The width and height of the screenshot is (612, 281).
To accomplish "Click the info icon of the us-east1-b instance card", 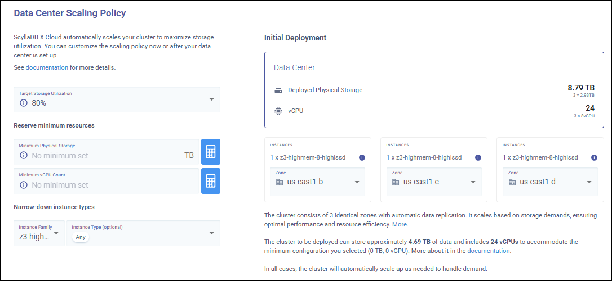I will click(x=362, y=157).
